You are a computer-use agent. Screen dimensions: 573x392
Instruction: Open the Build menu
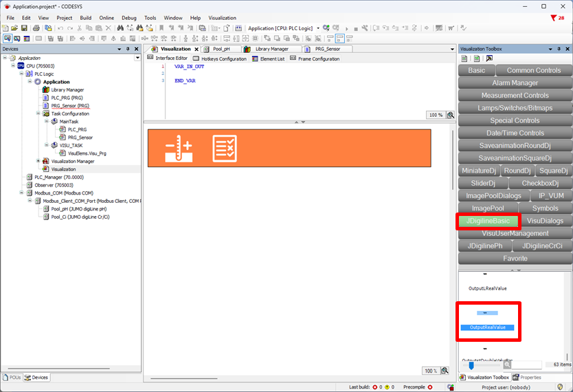[86, 18]
